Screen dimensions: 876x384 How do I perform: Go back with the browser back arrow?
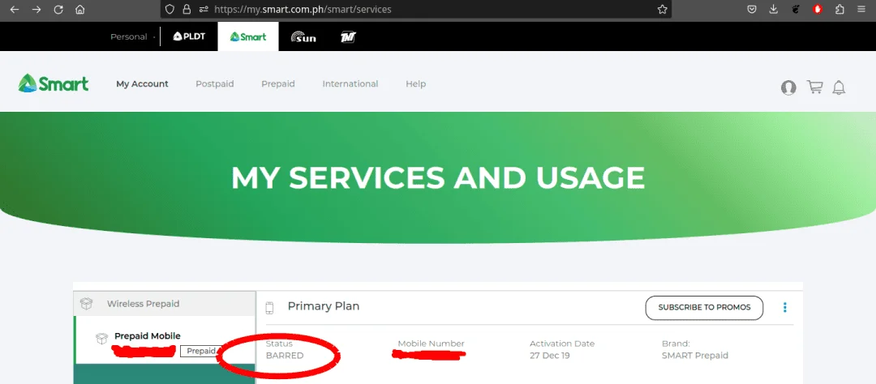15,10
